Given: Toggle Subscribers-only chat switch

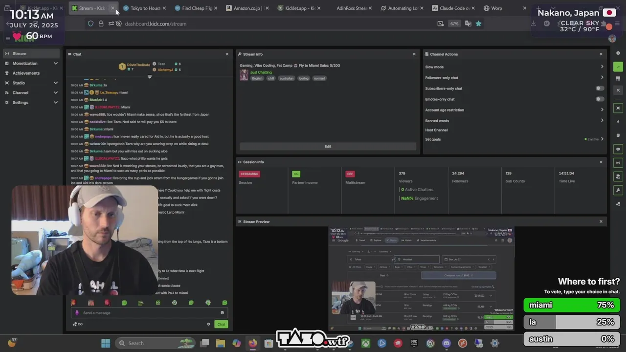Looking at the screenshot, I should pos(600,88).
